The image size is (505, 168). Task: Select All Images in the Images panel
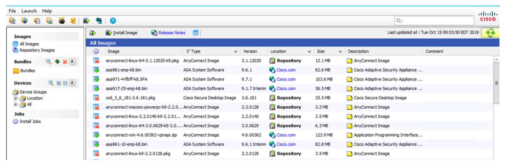pos(29,44)
